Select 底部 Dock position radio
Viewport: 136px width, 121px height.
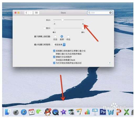[x=62, y=36]
